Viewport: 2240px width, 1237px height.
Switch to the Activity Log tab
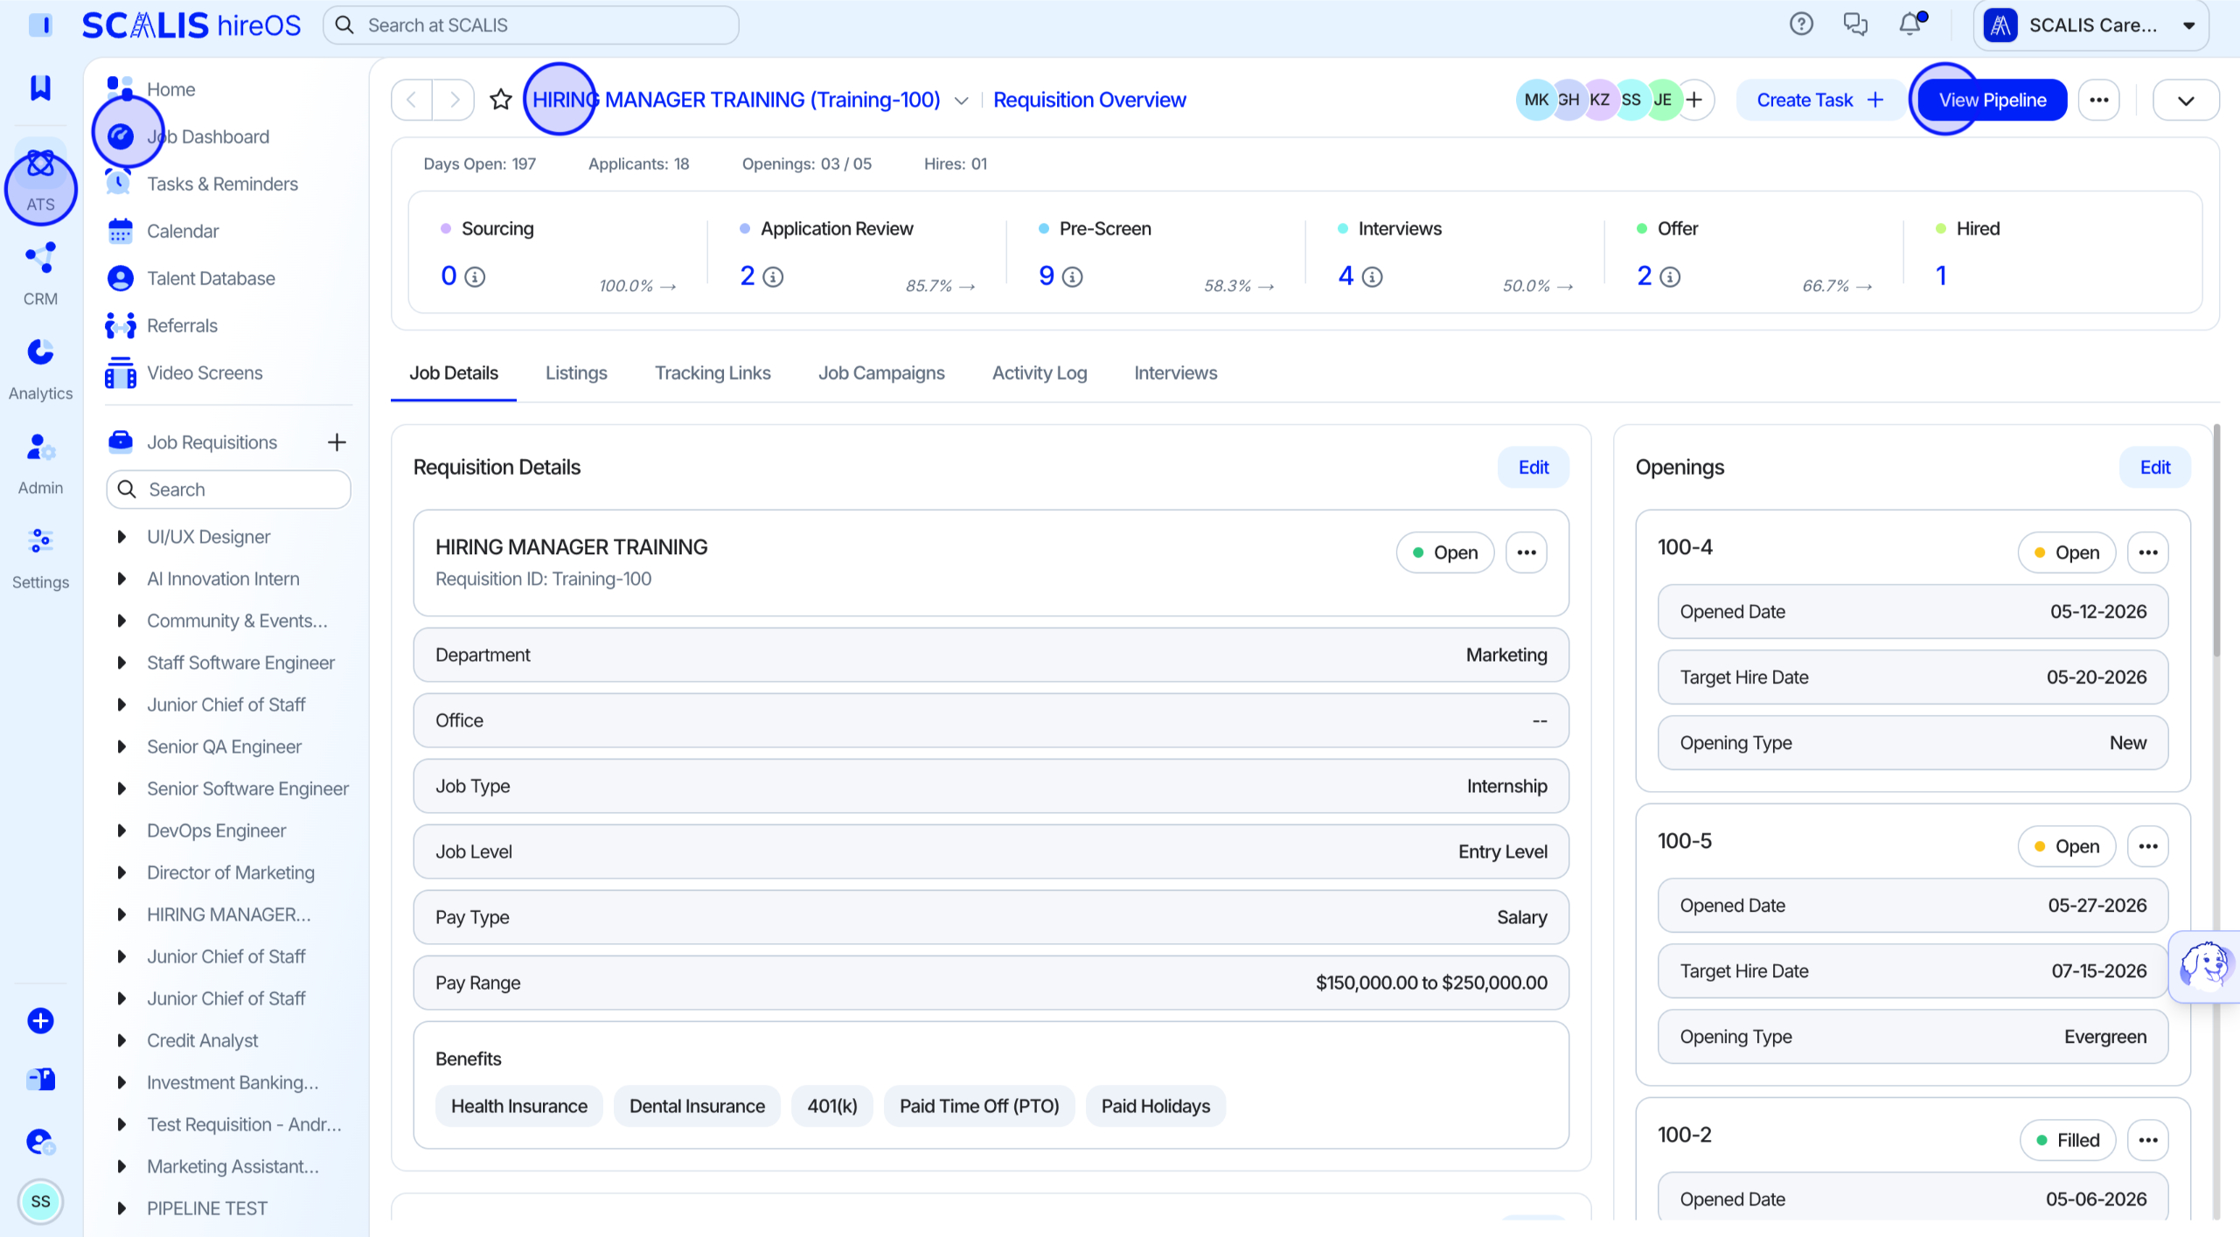click(x=1040, y=373)
